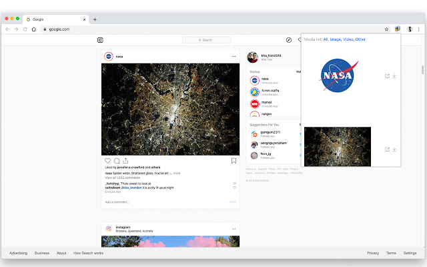
Task: Open the Chrome three-dot menu
Action: click(419, 29)
